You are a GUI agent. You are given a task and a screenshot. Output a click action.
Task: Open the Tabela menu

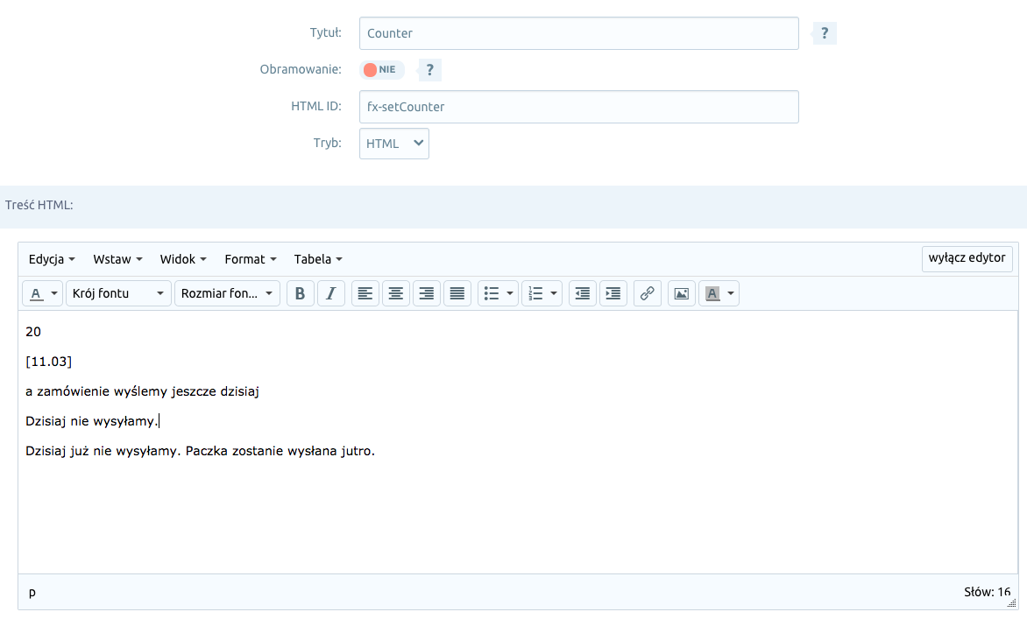click(318, 259)
